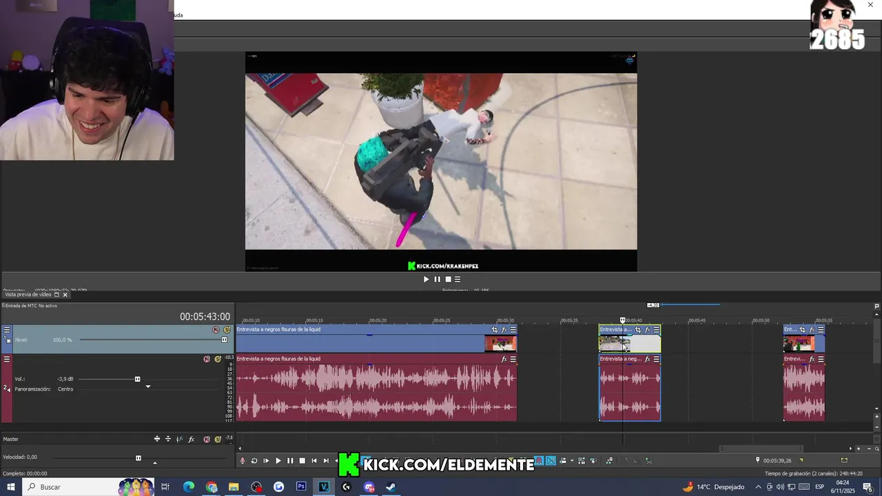Solo the Master bus
882x496 pixels.
tap(218, 439)
